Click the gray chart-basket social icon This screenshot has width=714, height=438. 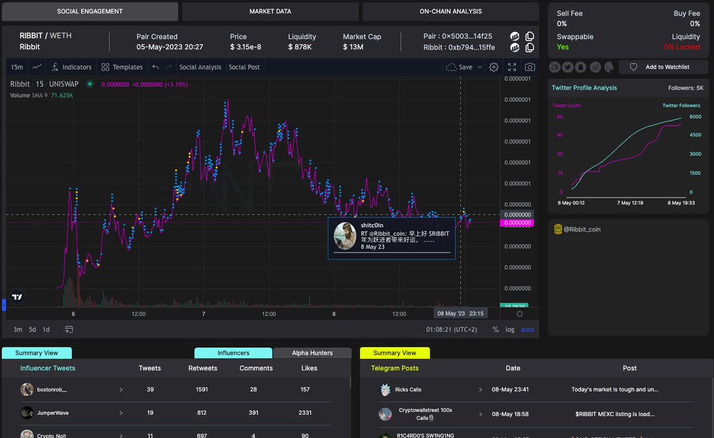[x=595, y=67]
